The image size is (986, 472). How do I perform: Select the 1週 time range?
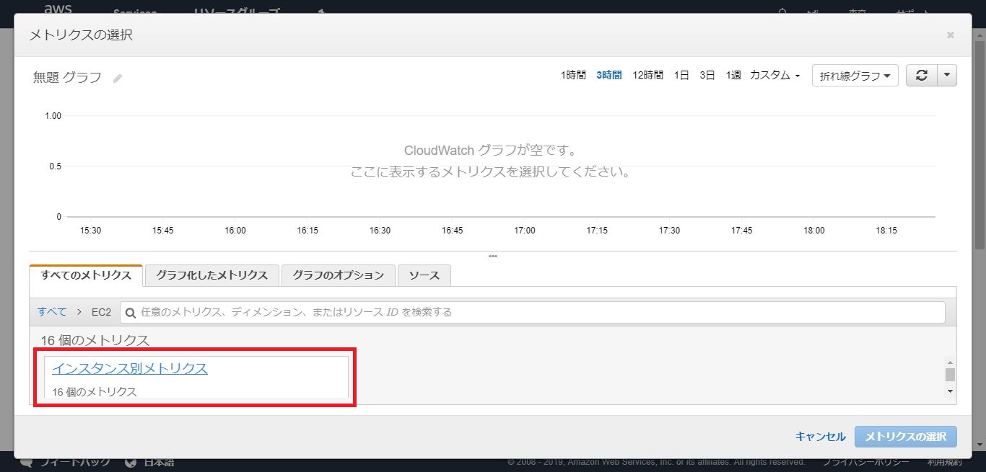[733, 76]
